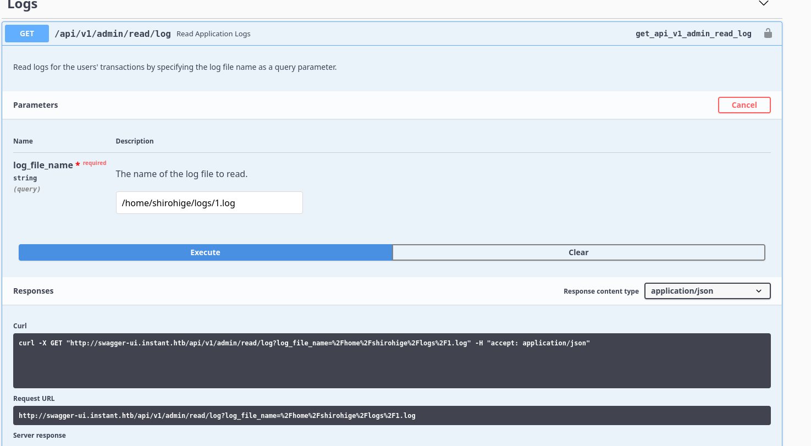Click the GET method badge
The width and height of the screenshot is (811, 446).
(27, 34)
